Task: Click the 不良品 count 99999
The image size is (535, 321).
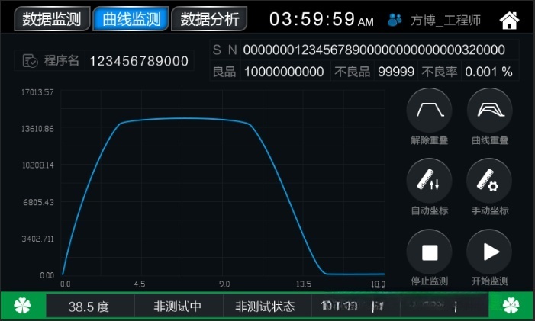Action: (396, 72)
